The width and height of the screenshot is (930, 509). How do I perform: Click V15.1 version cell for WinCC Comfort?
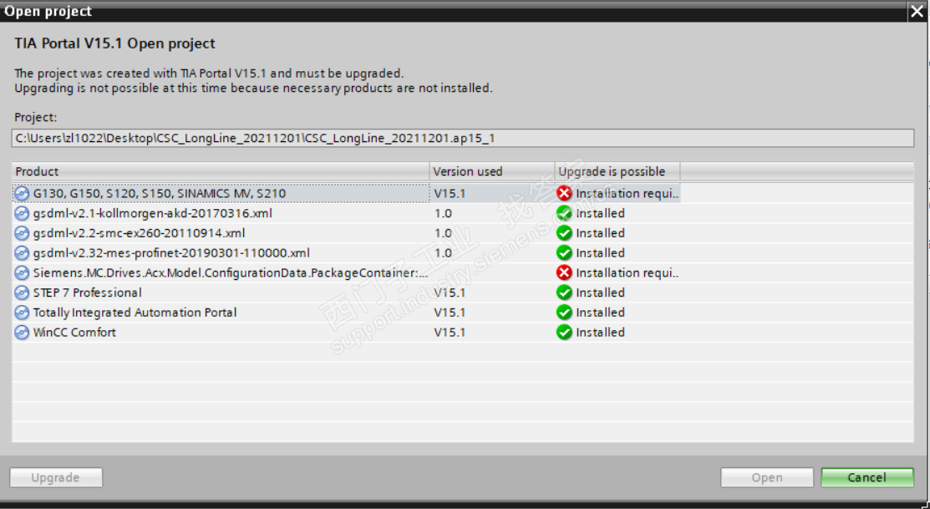coord(450,333)
